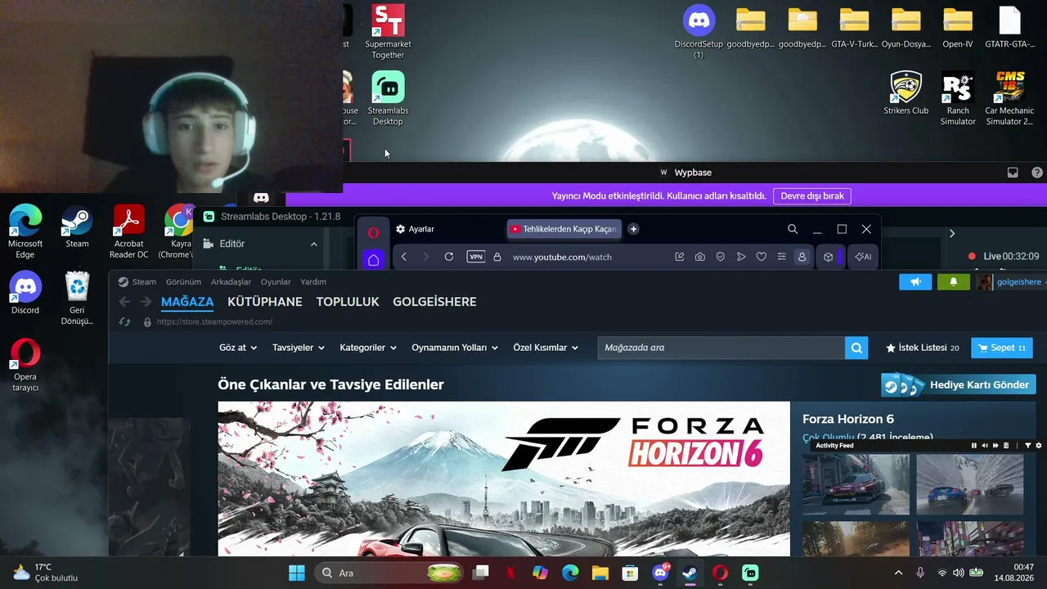Toggle Opera VPN badge in address bar
This screenshot has height=589, width=1047.
pos(476,257)
